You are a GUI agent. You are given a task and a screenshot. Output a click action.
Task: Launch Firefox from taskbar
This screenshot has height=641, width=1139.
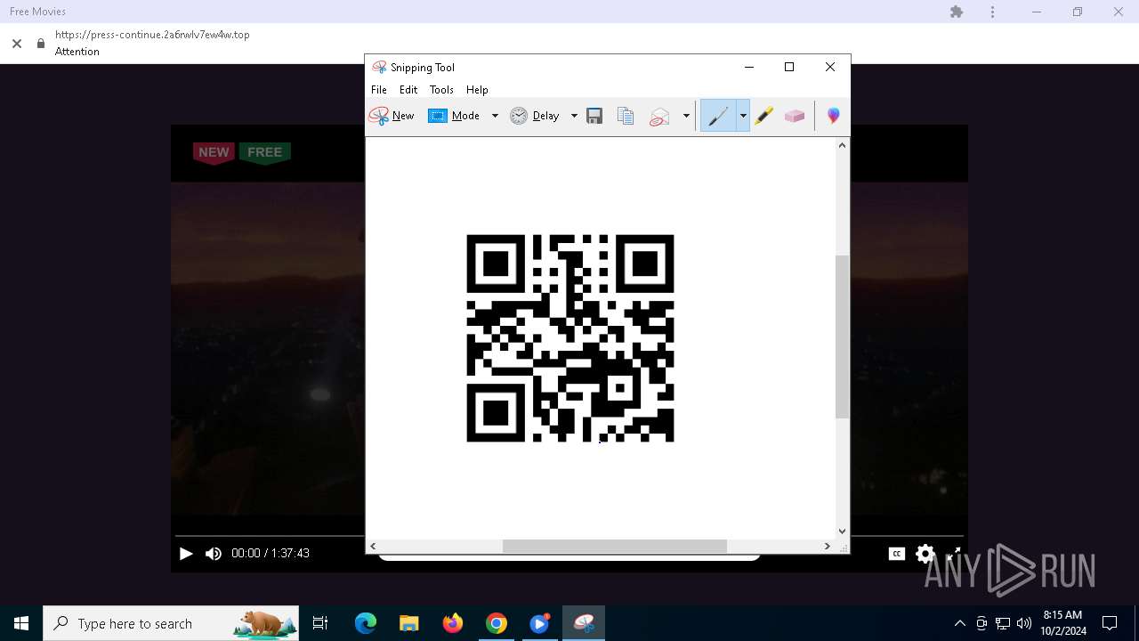click(453, 623)
